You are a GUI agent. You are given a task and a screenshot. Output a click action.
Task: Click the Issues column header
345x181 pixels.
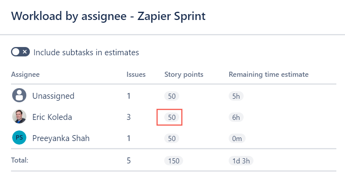coord(136,74)
